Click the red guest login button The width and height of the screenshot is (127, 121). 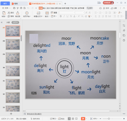tap(108, 3)
